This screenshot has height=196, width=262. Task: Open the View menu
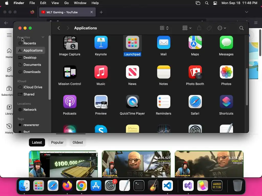55,3
